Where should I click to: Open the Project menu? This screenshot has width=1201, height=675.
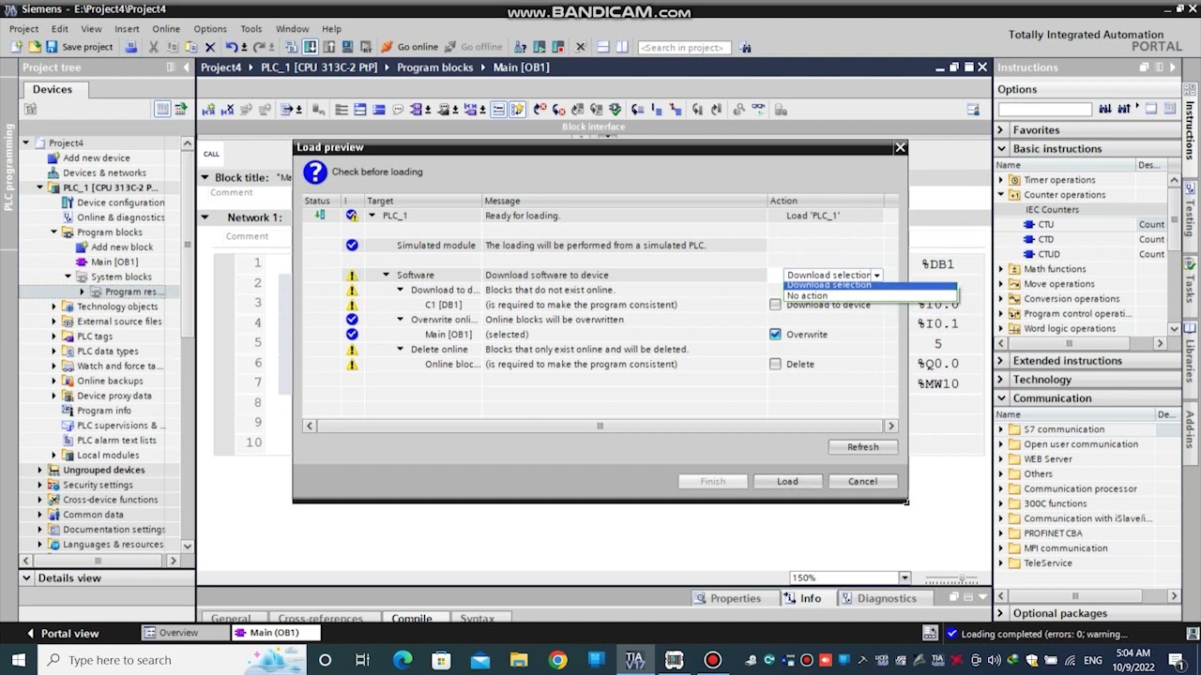[x=23, y=29]
